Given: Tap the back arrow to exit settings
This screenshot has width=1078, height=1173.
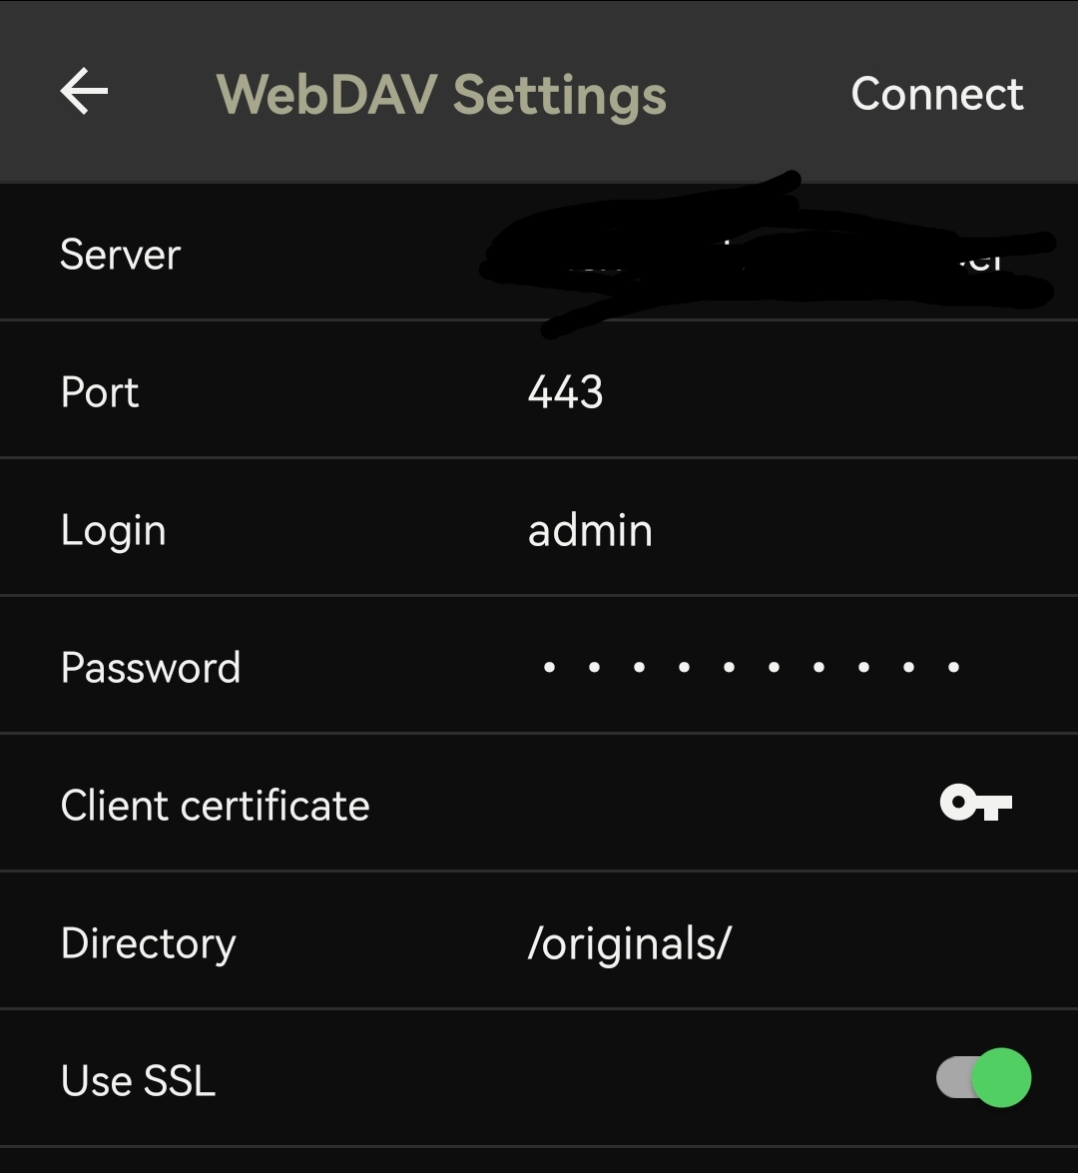Looking at the screenshot, I should [84, 92].
